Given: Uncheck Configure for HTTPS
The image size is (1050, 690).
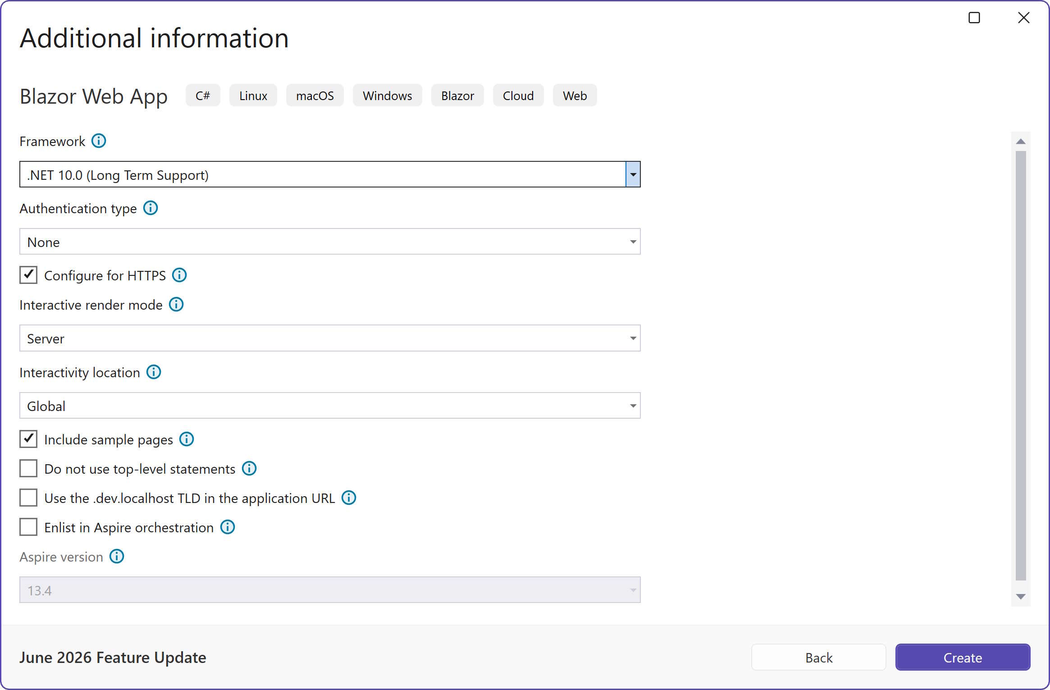Looking at the screenshot, I should pos(28,275).
